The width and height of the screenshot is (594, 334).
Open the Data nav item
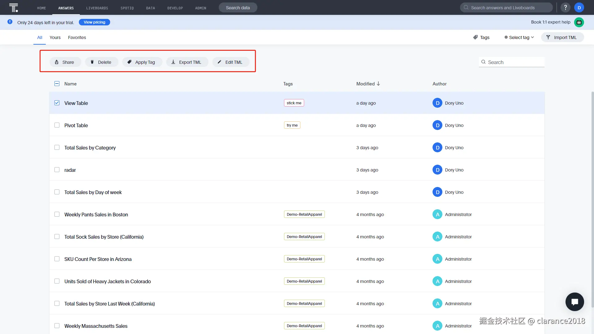click(x=151, y=8)
